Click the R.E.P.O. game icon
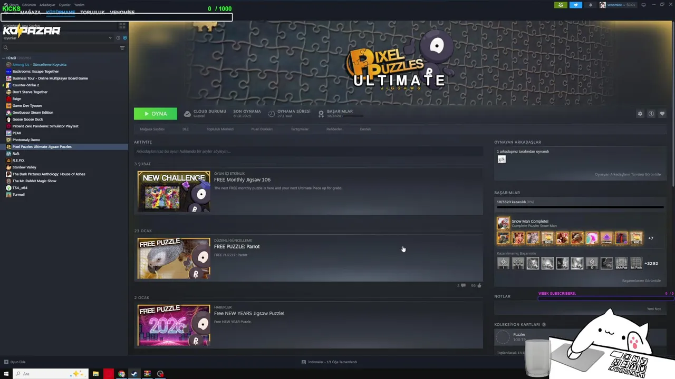This screenshot has width=675, height=379. pos(8,161)
